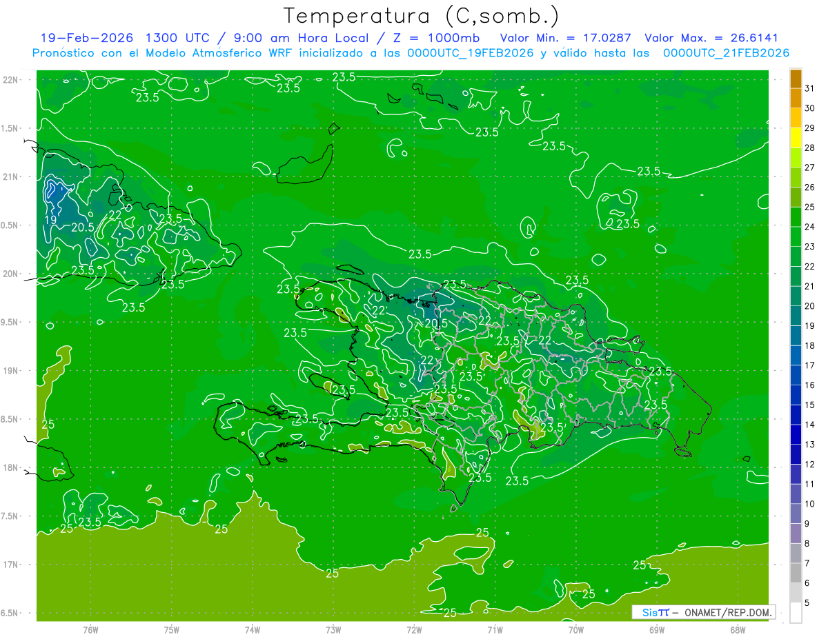Click legend value '24' on color scale

click(810, 227)
